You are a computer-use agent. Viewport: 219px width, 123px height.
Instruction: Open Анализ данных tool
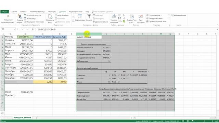click(179, 15)
